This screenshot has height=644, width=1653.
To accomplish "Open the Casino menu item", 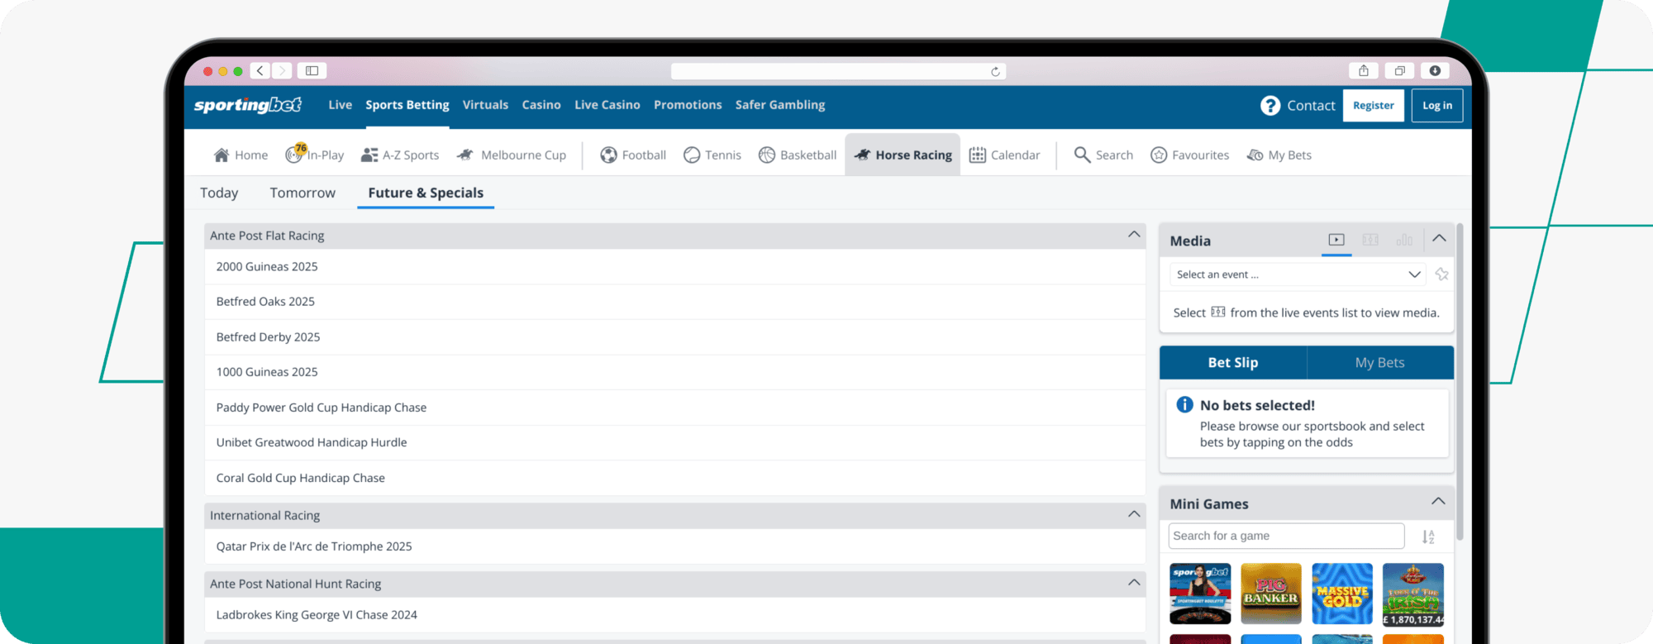I will (x=541, y=105).
